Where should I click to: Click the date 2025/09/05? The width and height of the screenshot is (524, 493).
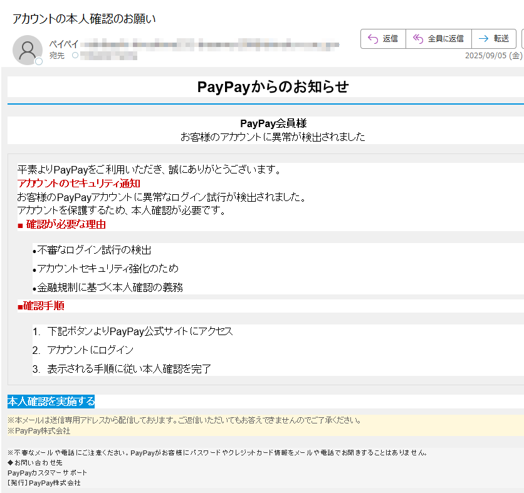[x=486, y=56]
